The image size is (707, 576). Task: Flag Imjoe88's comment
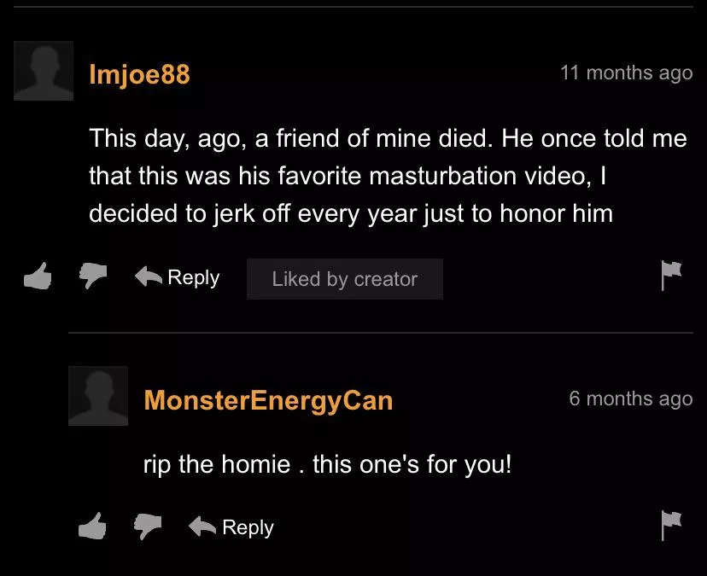[671, 276]
